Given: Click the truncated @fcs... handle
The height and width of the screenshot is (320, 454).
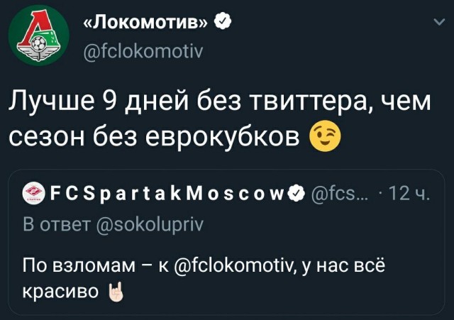Looking at the screenshot, I should pos(338,193).
